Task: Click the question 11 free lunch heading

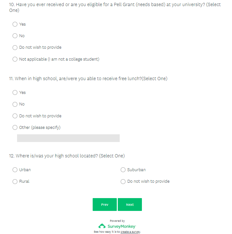Action: 88,79
